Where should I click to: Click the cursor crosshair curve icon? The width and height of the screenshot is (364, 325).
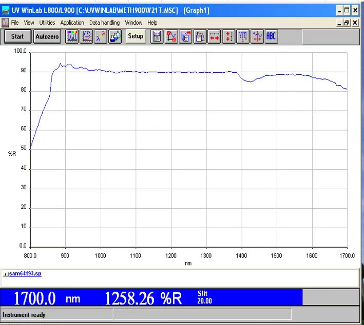pos(257,36)
